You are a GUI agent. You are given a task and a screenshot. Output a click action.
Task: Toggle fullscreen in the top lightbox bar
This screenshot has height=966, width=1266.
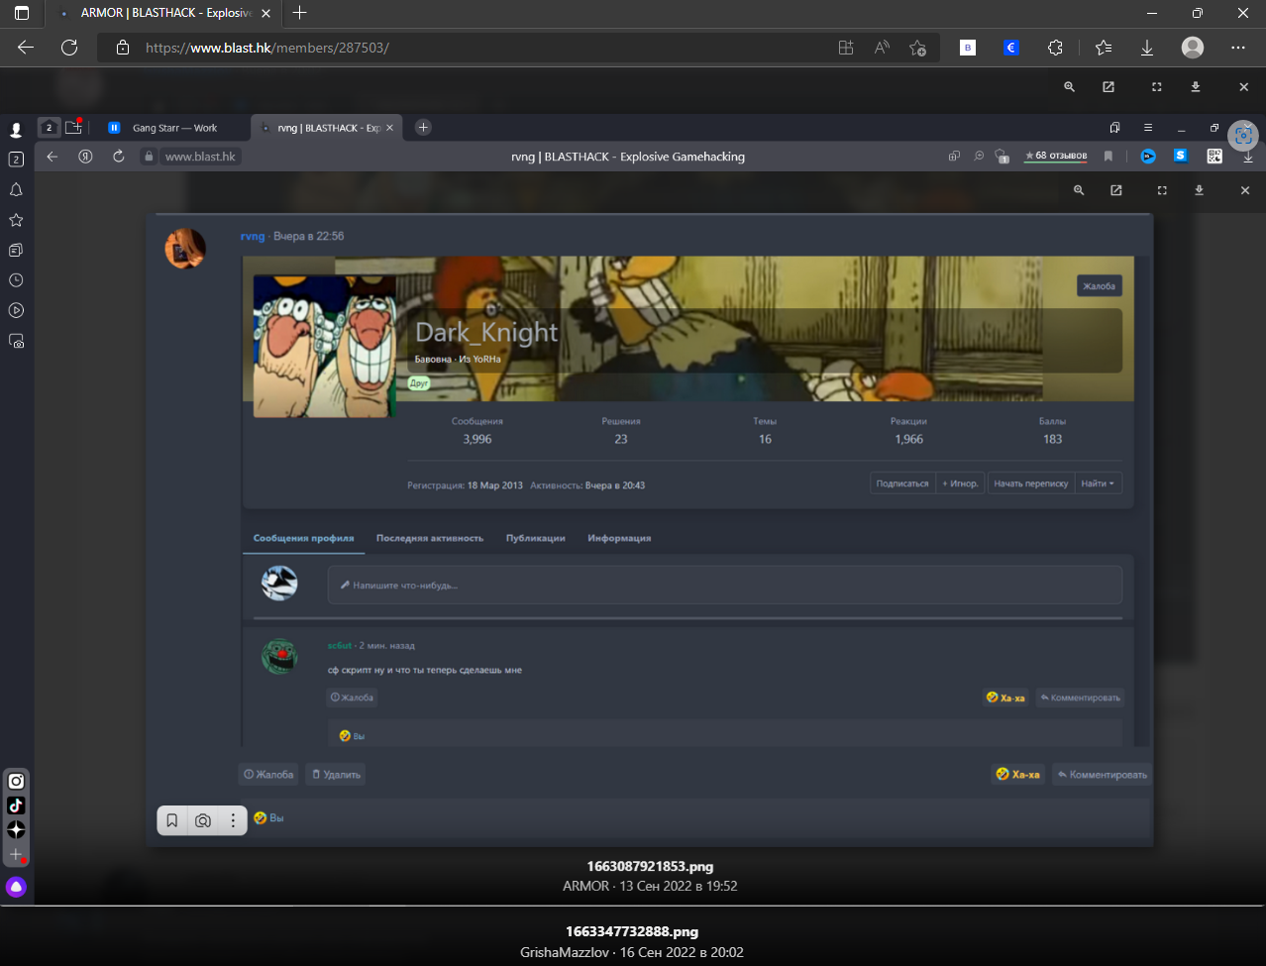coord(1156,87)
